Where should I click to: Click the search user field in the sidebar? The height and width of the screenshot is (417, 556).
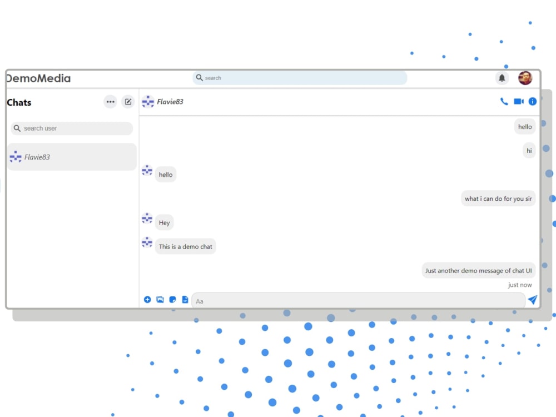click(x=71, y=128)
